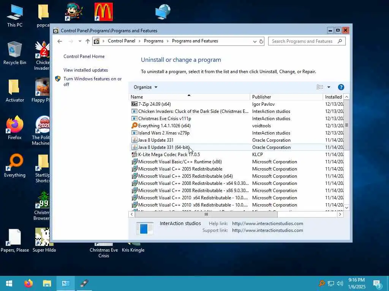The height and width of the screenshot is (291, 389).
Task: Open the notification center icon
Action: coord(377,283)
